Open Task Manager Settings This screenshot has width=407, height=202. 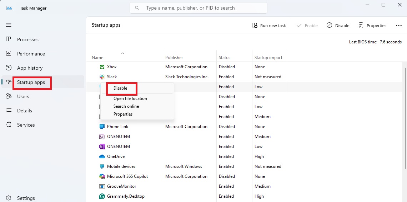coord(26,198)
